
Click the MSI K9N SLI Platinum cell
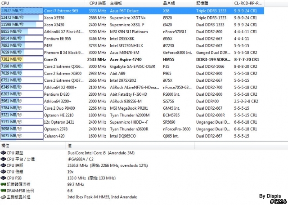[129, 32]
